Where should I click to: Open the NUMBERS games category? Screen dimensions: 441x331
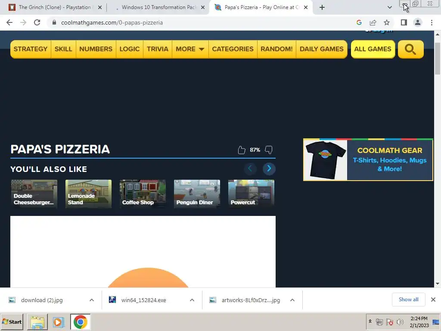(x=96, y=49)
